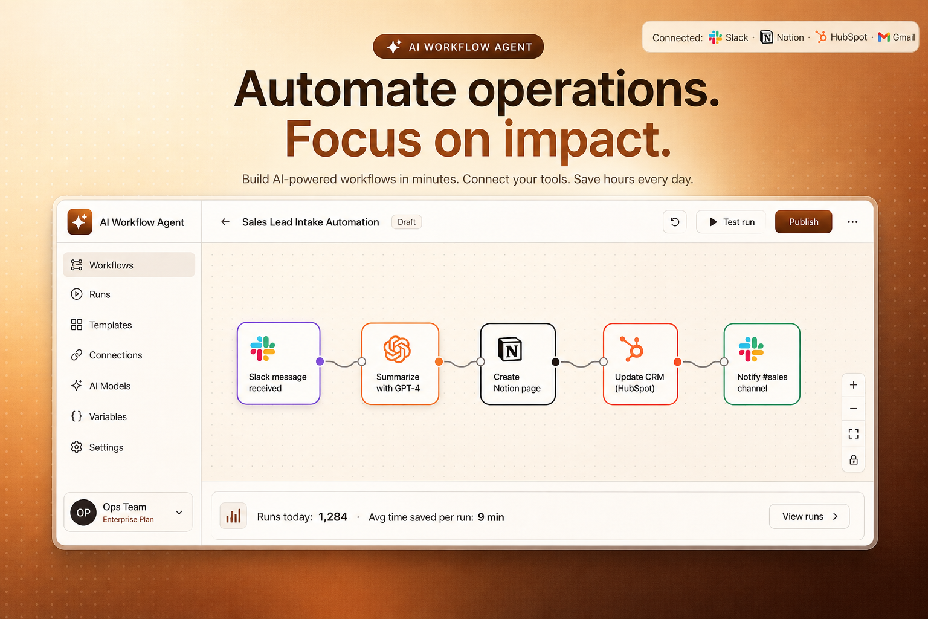Publish the workflow
The width and height of the screenshot is (928, 619).
pyautogui.click(x=804, y=222)
